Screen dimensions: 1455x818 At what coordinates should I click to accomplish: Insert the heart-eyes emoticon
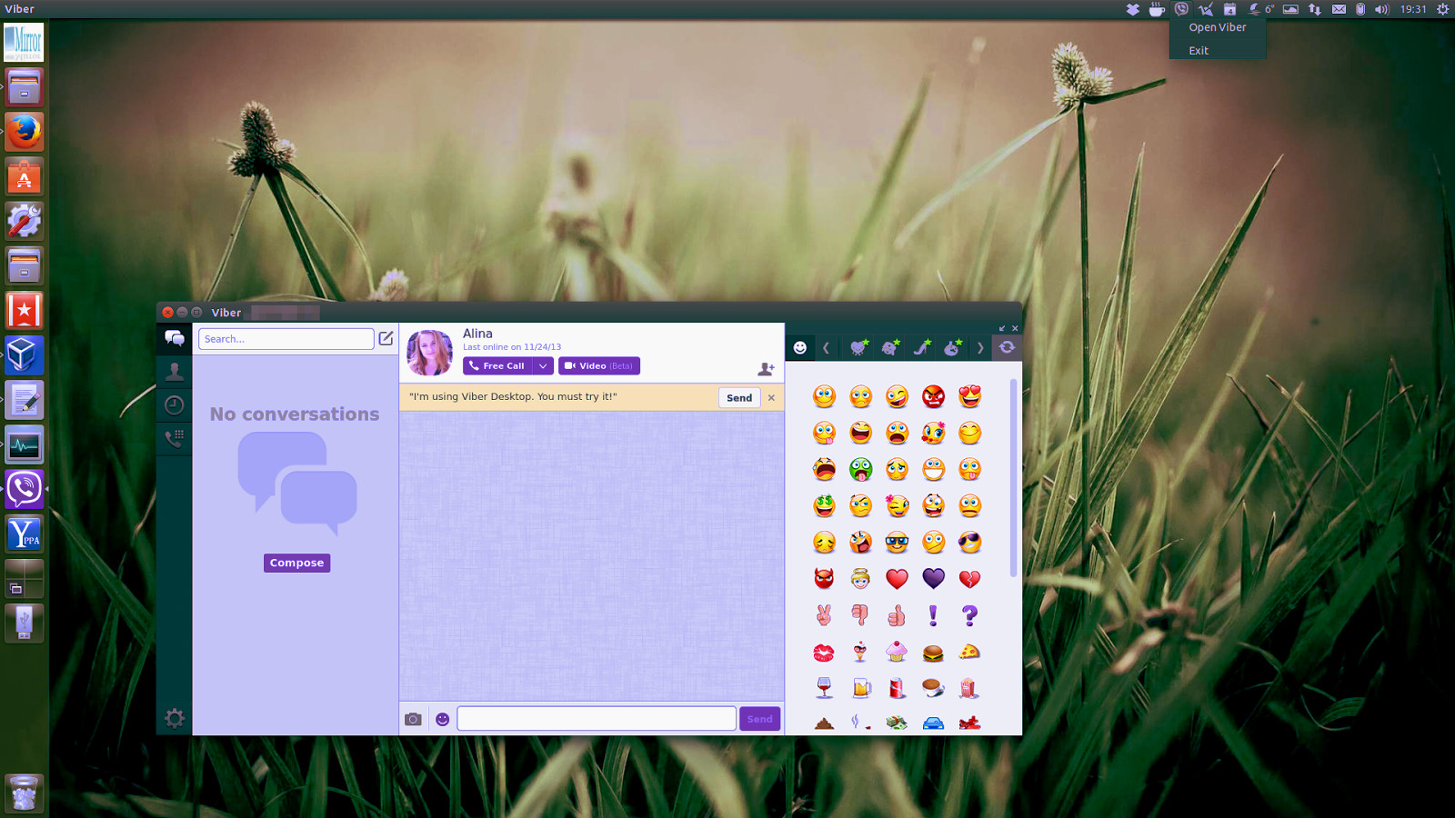pyautogui.click(x=969, y=396)
